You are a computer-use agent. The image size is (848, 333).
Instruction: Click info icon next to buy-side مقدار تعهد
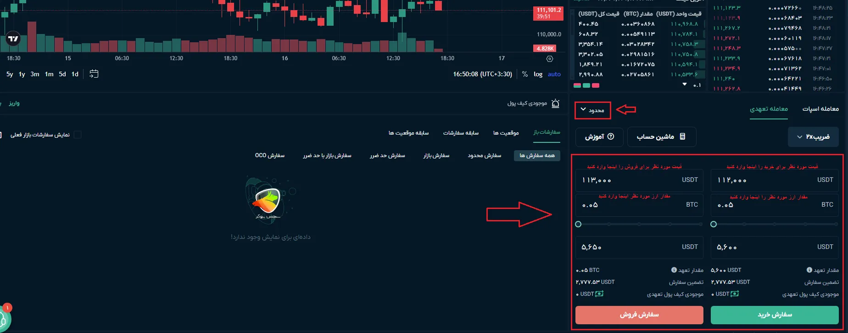click(809, 270)
